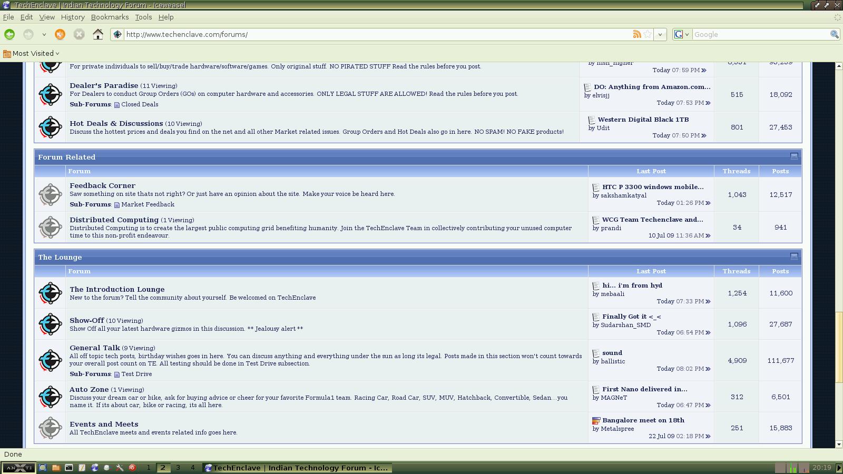Click the Events and Meets forum icon

pyautogui.click(x=51, y=428)
